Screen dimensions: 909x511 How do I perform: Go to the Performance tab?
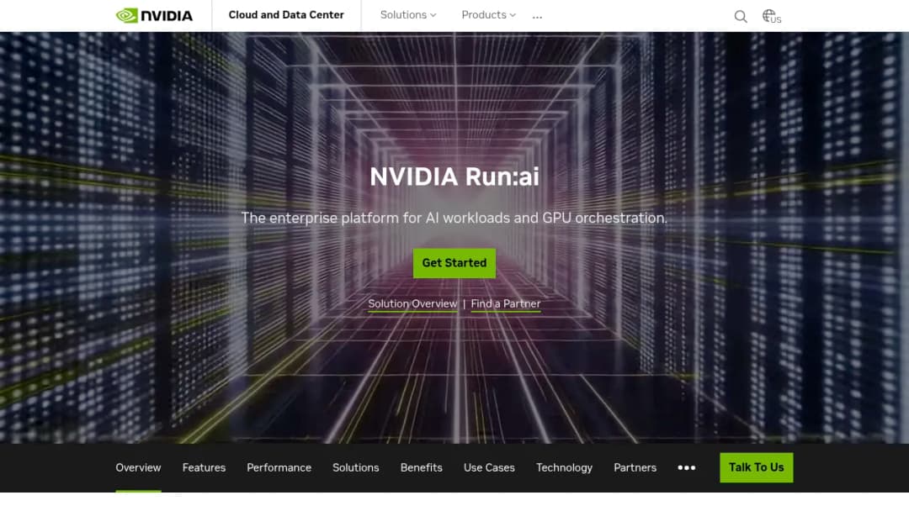pyautogui.click(x=279, y=467)
